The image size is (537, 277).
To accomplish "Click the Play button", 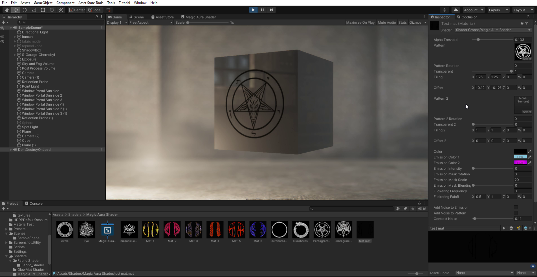I will pyautogui.click(x=253, y=10).
